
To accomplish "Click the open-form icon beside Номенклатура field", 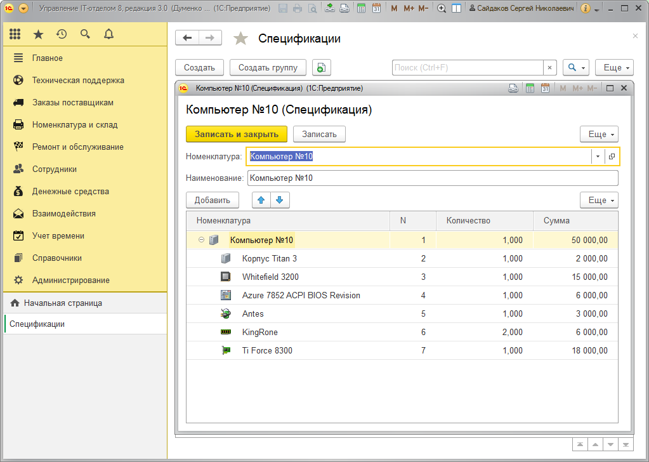I will coord(612,157).
